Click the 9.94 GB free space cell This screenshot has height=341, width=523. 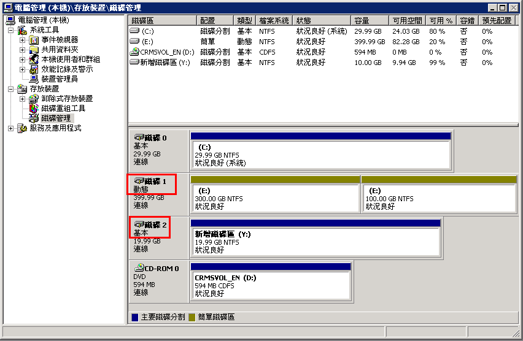[404, 63]
